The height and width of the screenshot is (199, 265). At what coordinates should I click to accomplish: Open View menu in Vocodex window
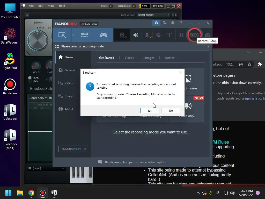(51, 6)
